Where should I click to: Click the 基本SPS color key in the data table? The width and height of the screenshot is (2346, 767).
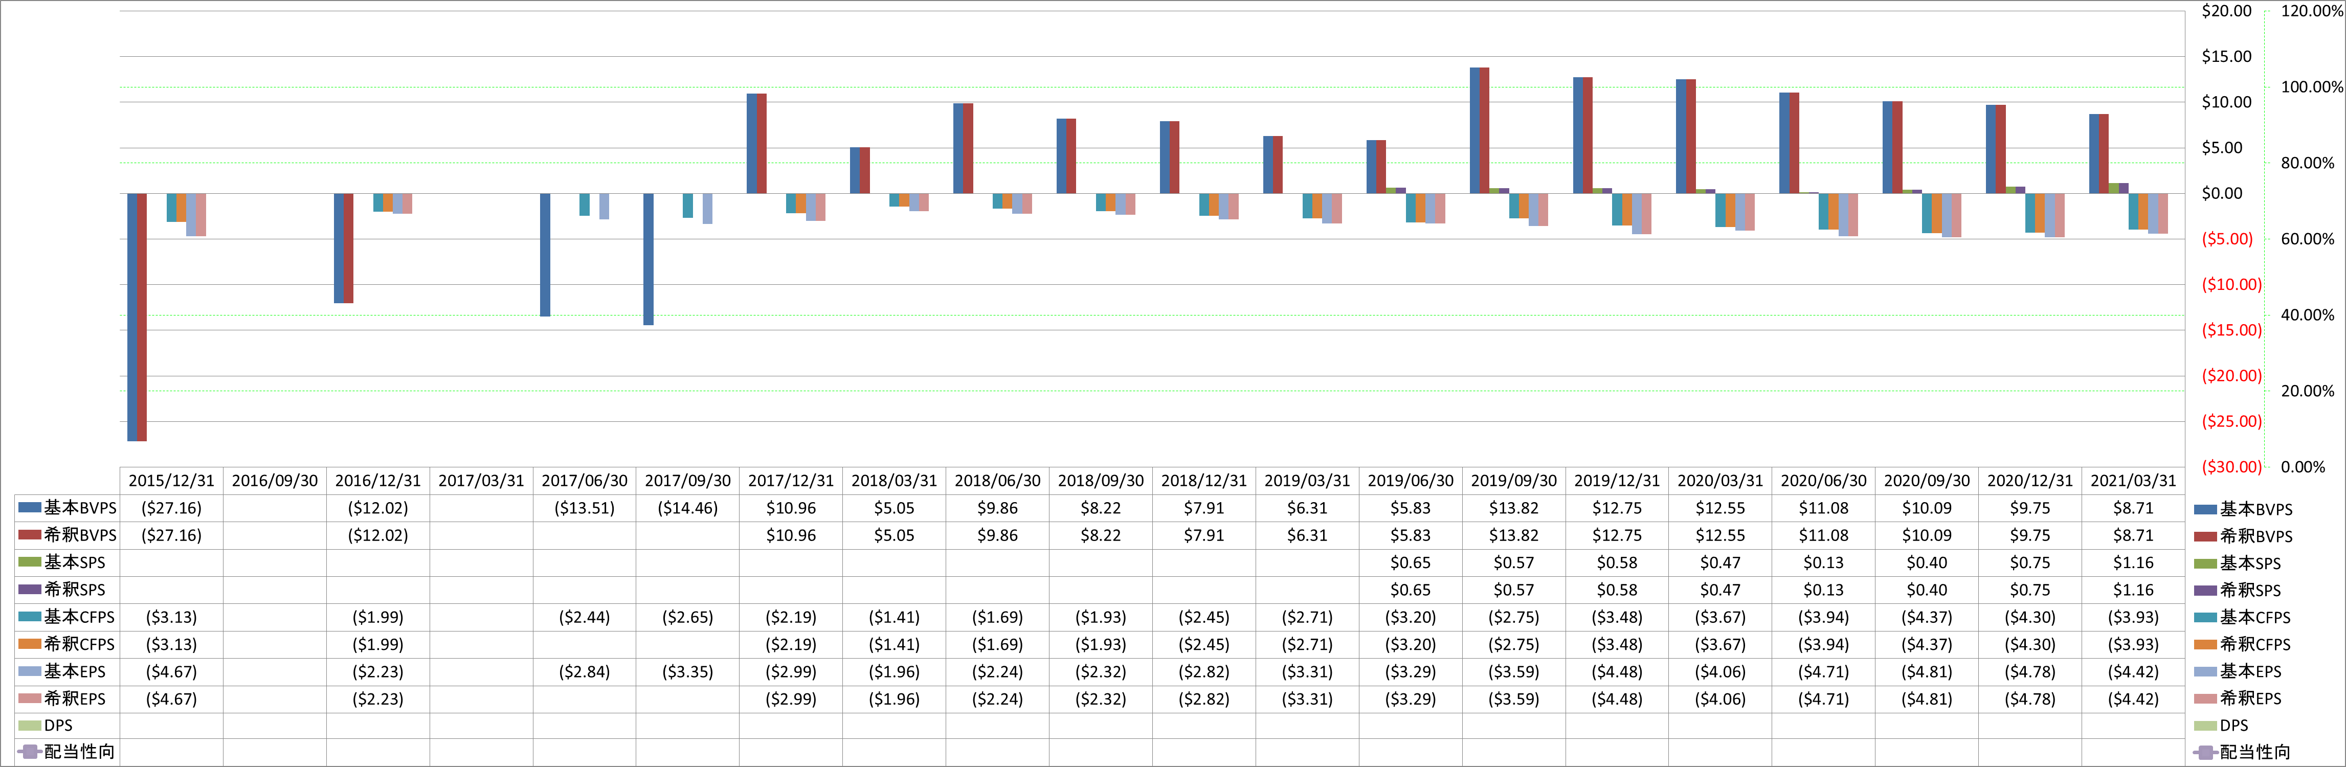(30, 562)
